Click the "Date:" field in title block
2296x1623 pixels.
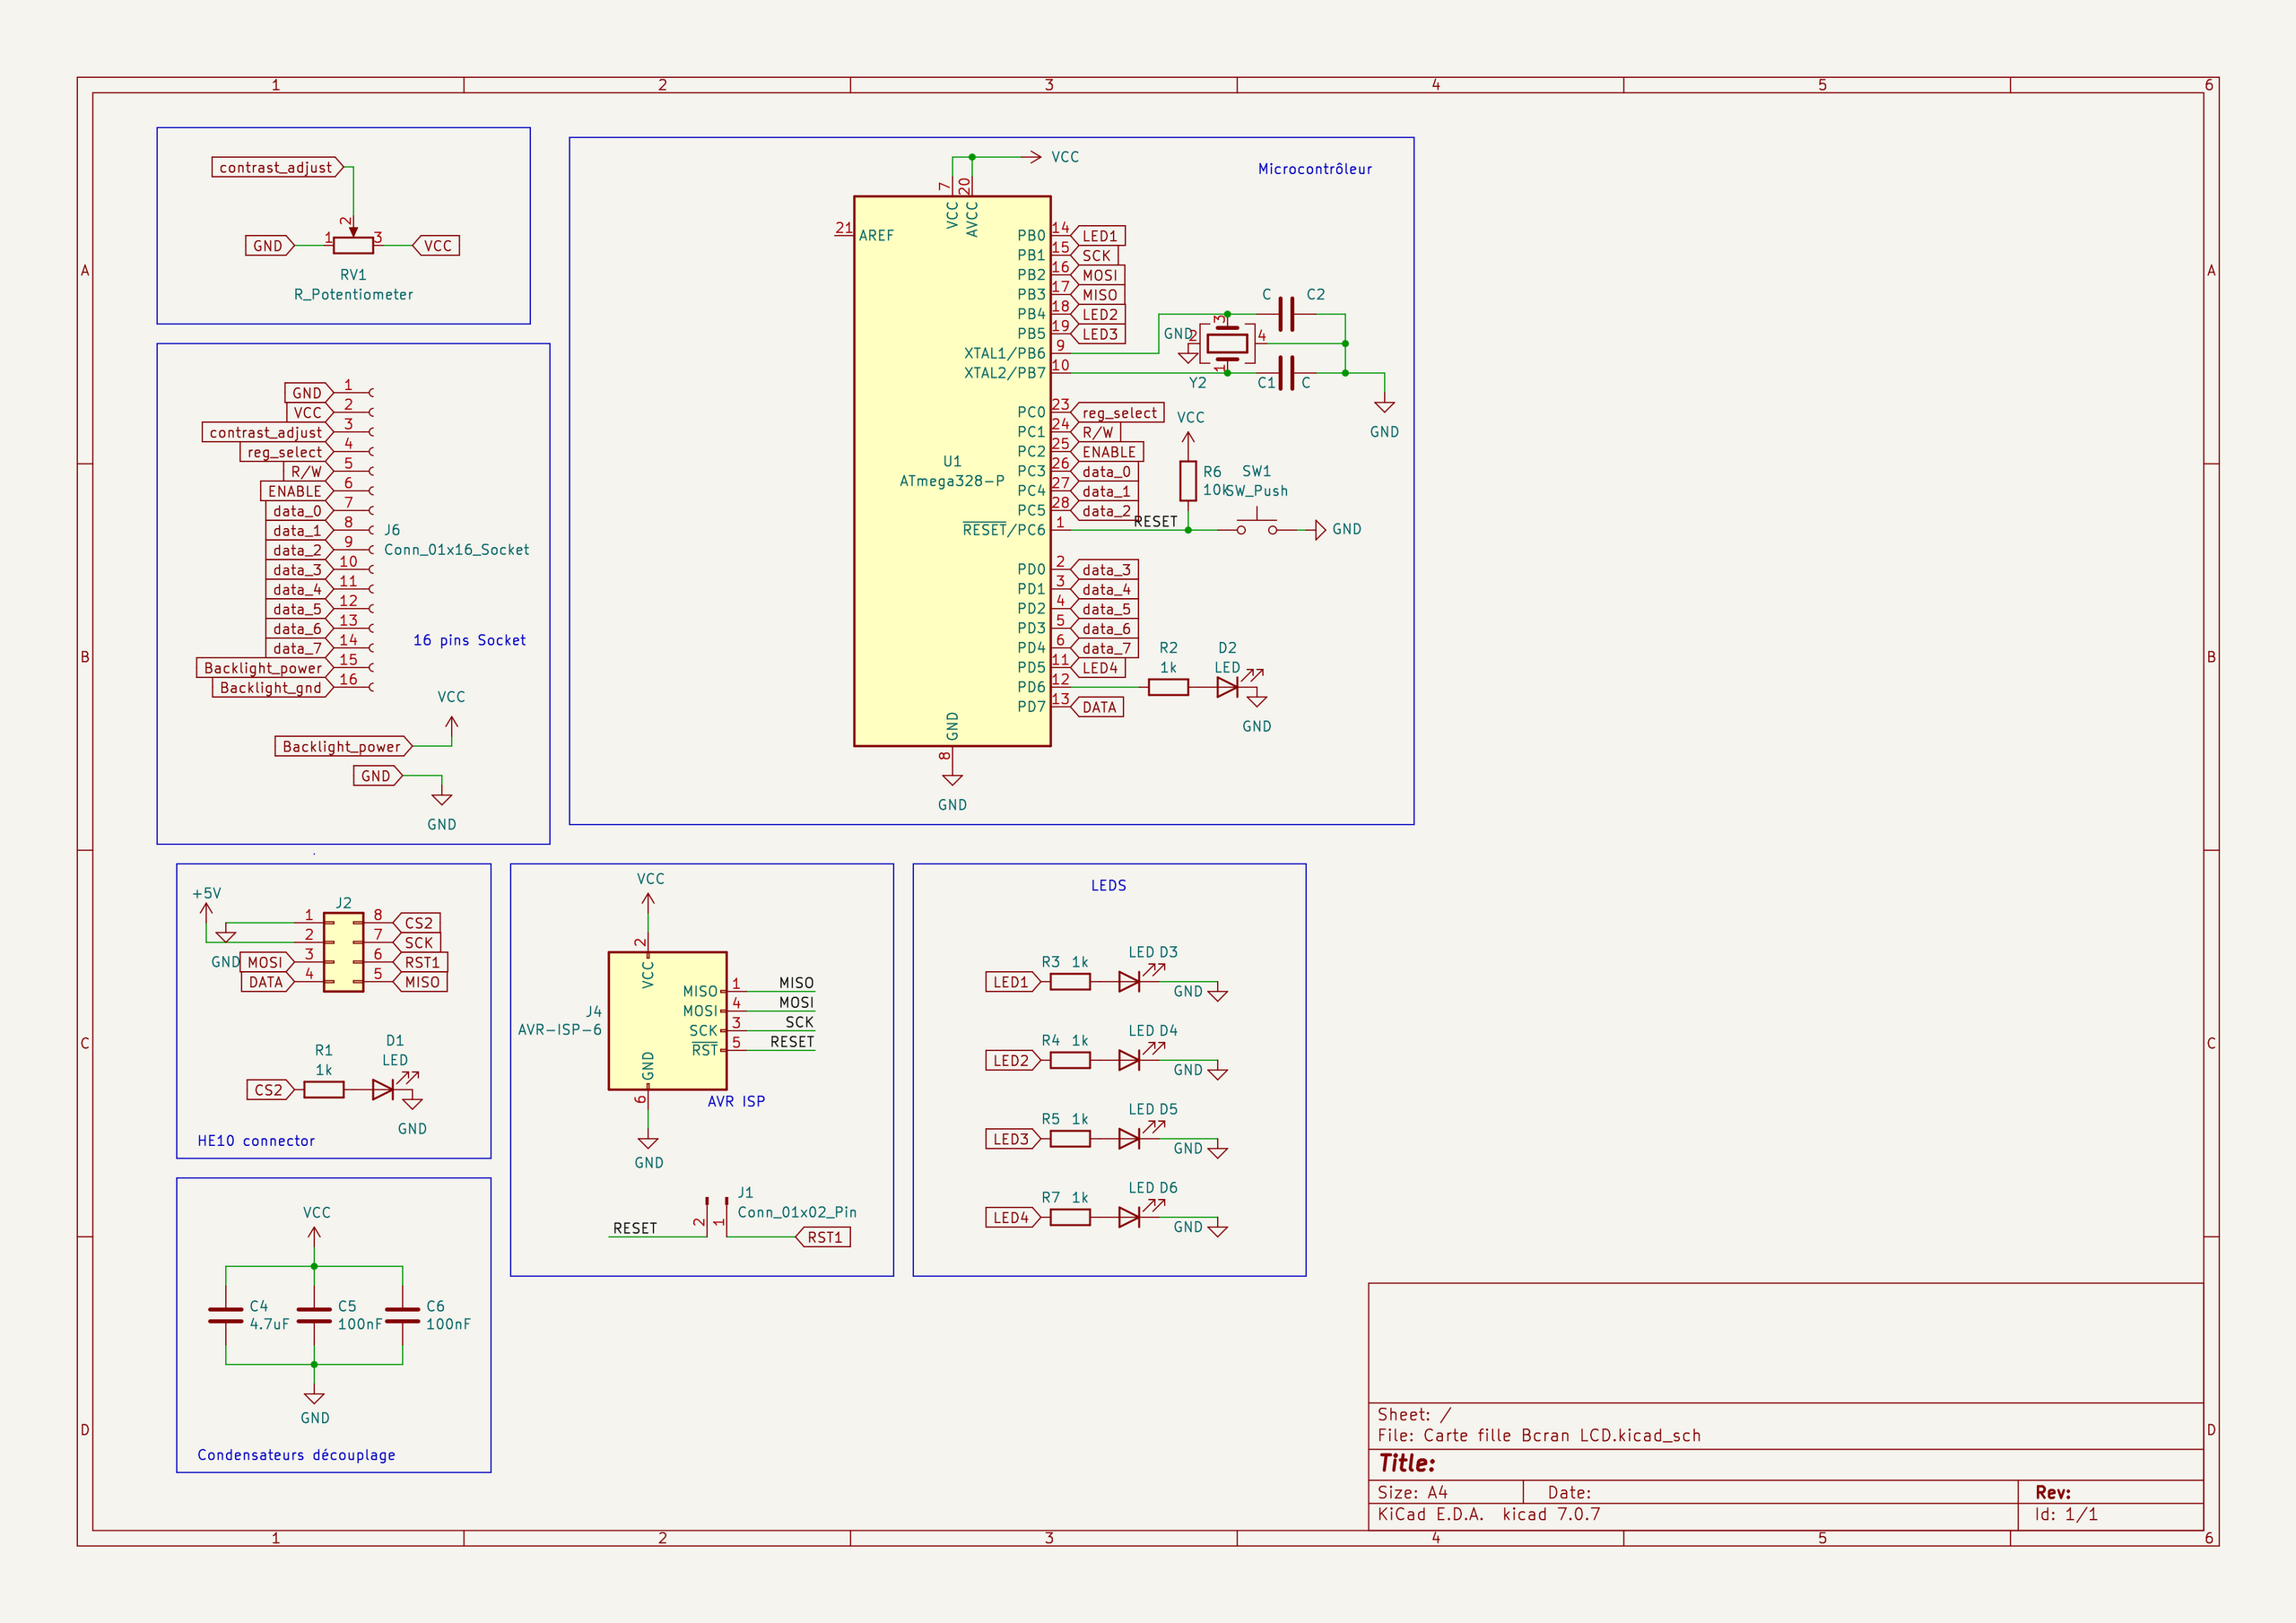(x=1569, y=1492)
